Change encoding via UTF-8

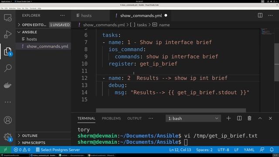(x=223, y=150)
